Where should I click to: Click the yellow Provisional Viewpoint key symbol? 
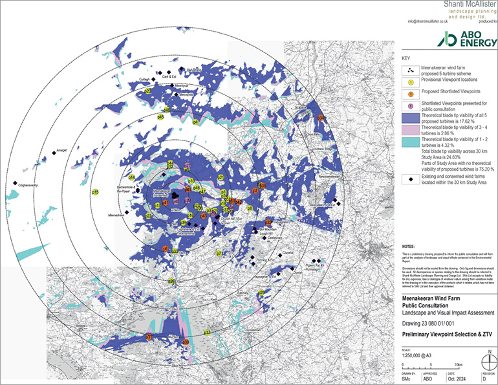point(411,83)
